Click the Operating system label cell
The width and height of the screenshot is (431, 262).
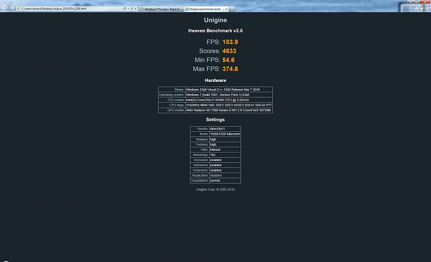(172, 95)
